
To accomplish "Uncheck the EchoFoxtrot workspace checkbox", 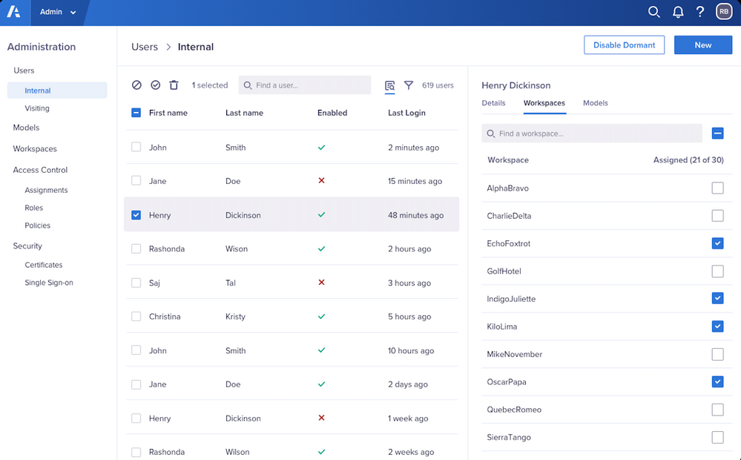I will click(717, 243).
